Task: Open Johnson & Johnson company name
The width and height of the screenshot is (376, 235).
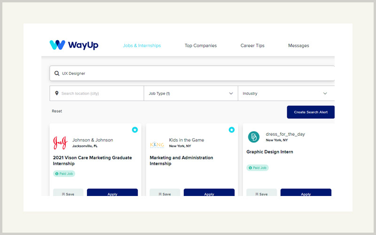Action: coord(93,140)
